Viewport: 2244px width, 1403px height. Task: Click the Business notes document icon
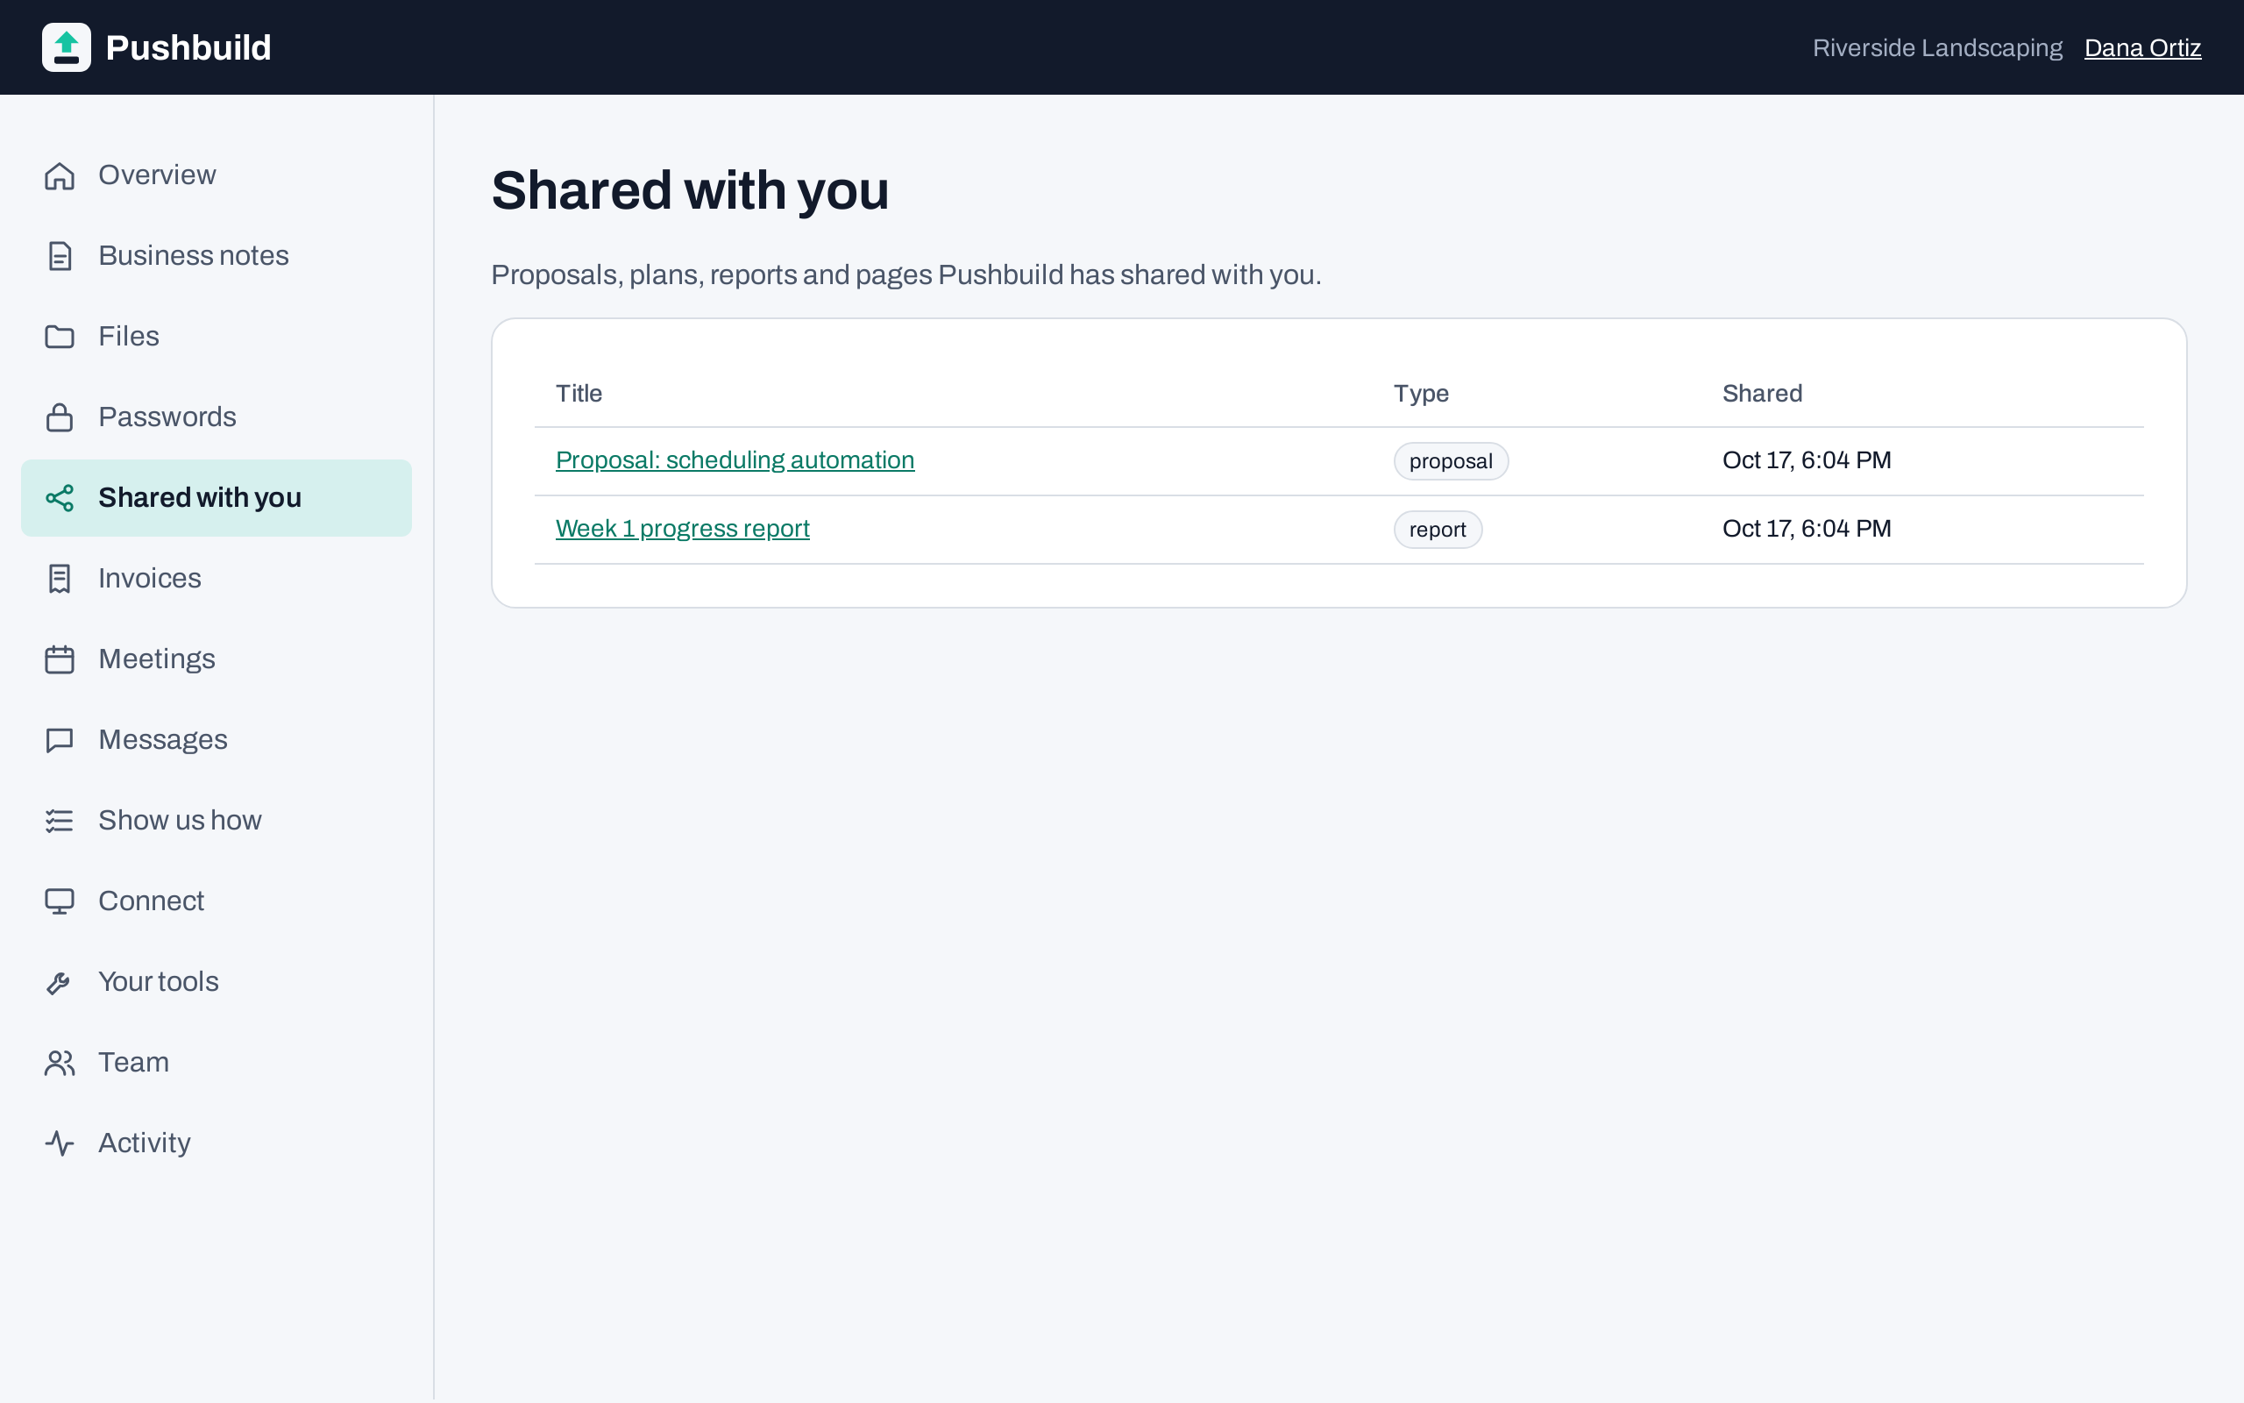coord(60,256)
